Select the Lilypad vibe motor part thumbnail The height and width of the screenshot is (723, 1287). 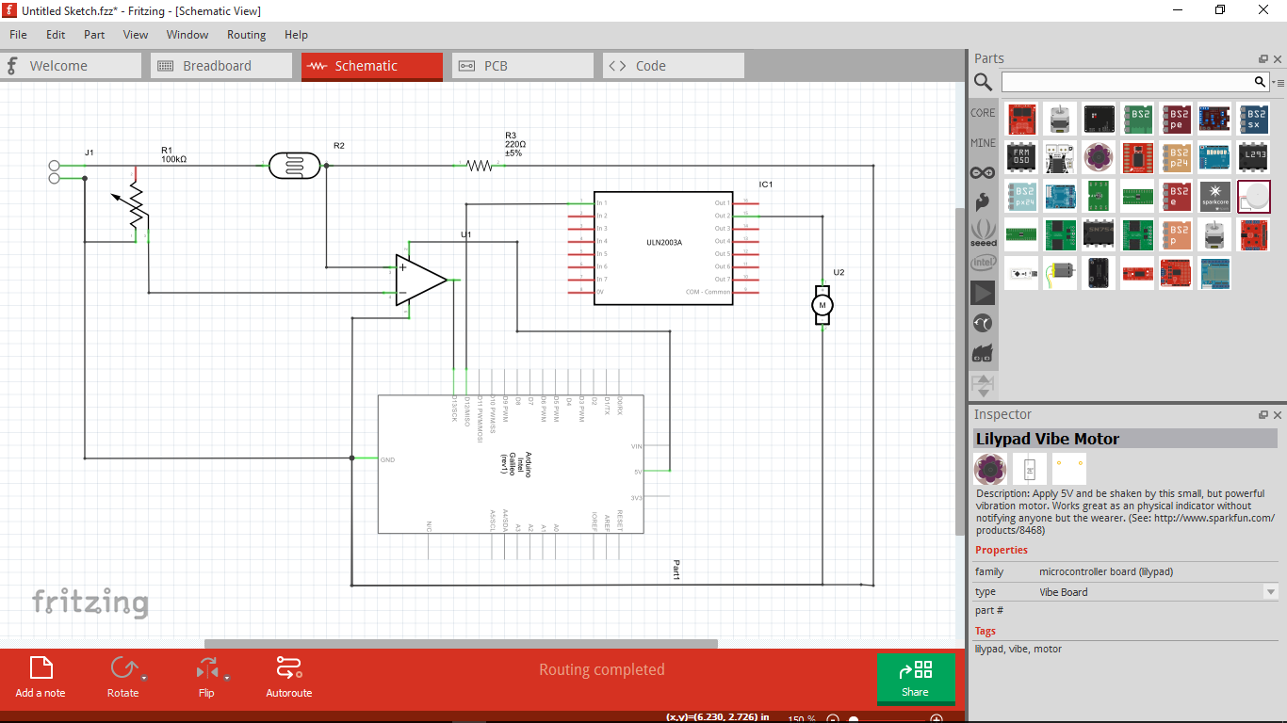[1099, 157]
